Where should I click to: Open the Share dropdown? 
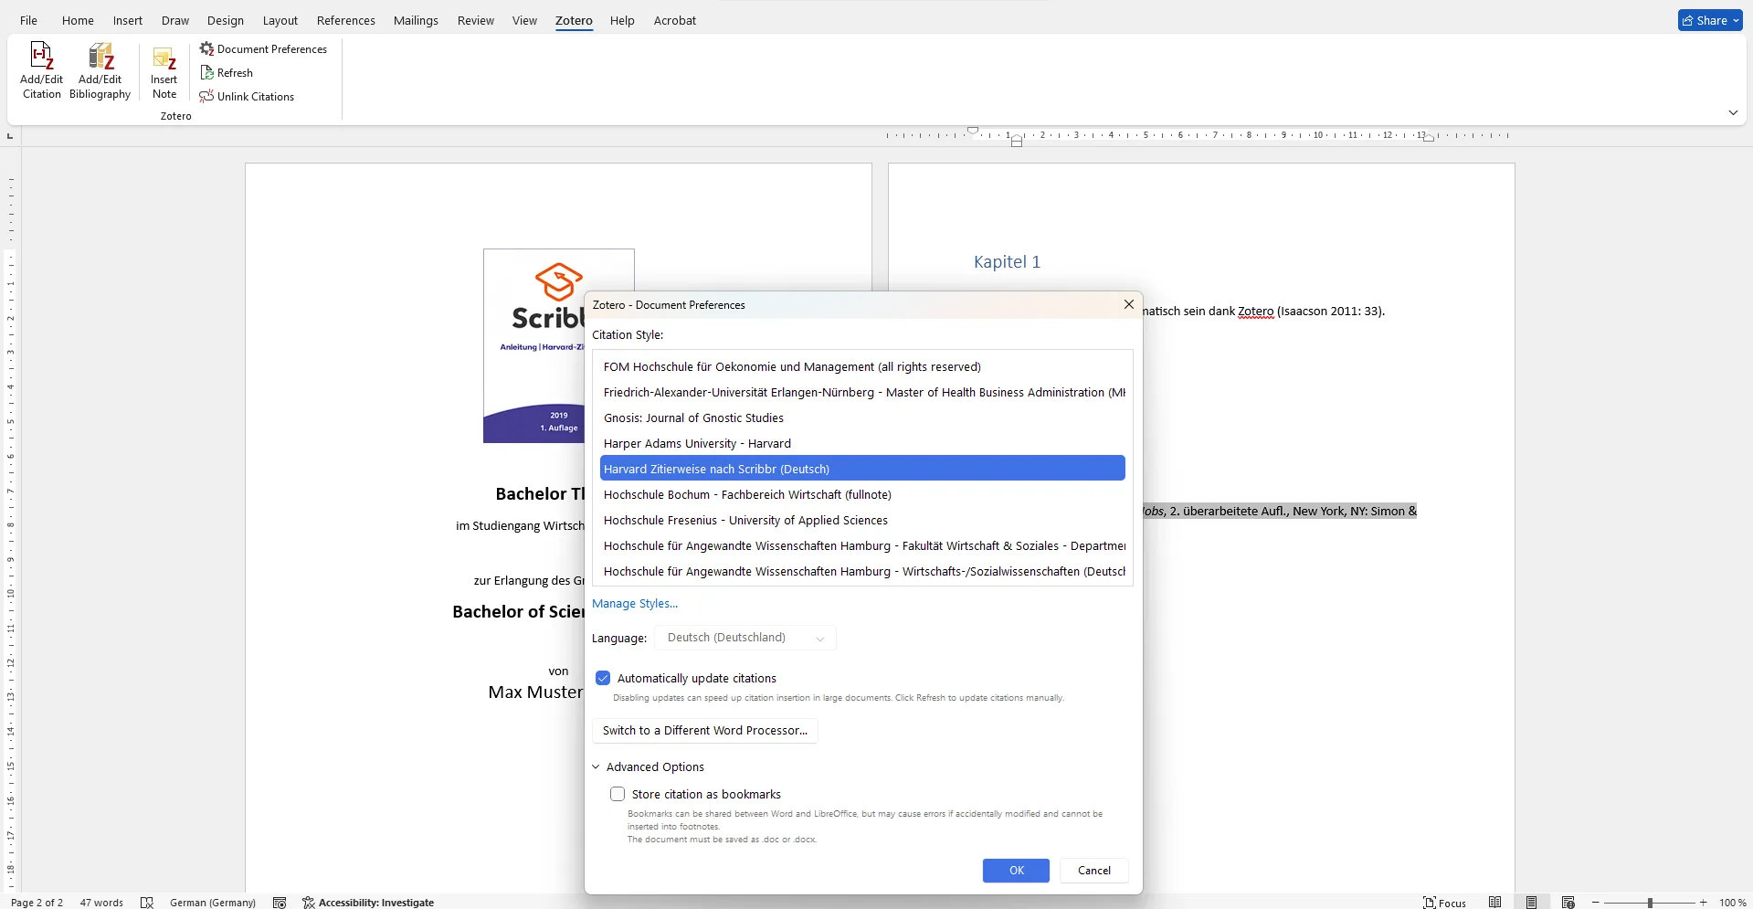coord(1710,20)
